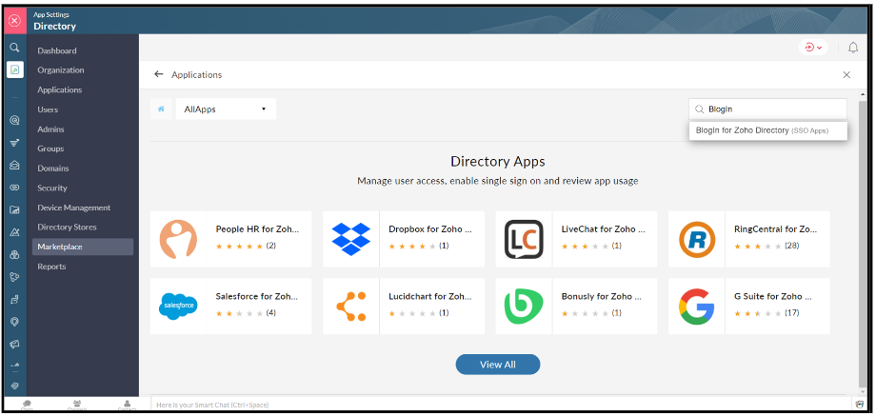Open the LiveChat app logo
Screen dimensions: 876x416
pyautogui.click(x=524, y=239)
